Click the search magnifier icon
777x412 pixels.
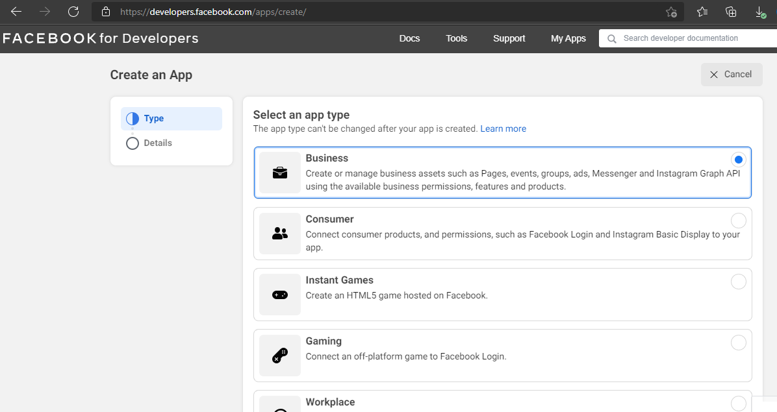click(612, 38)
